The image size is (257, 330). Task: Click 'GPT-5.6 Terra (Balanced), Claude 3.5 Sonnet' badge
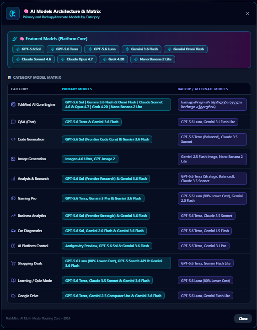pyautogui.click(x=212, y=139)
